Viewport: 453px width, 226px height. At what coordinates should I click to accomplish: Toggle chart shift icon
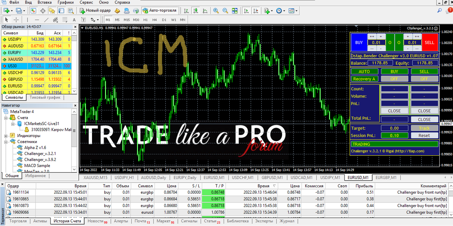pyautogui.click(x=256, y=11)
